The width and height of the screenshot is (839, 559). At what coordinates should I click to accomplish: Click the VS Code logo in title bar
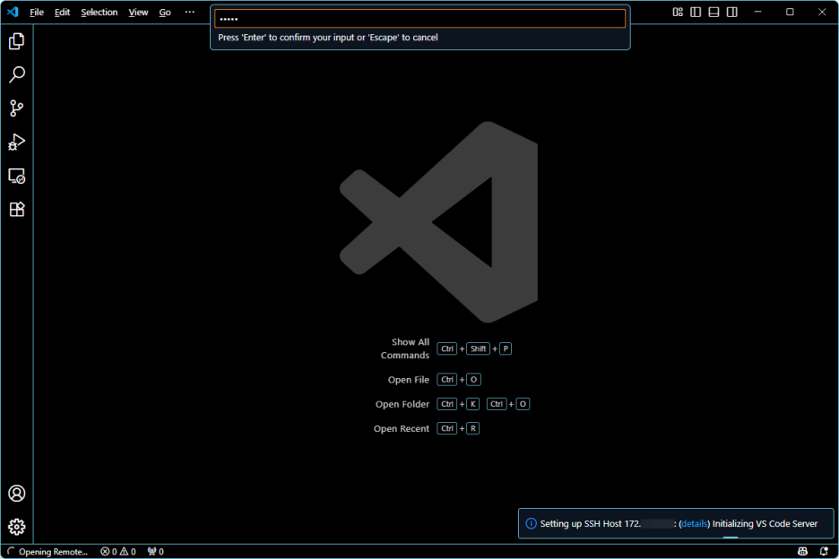click(13, 12)
